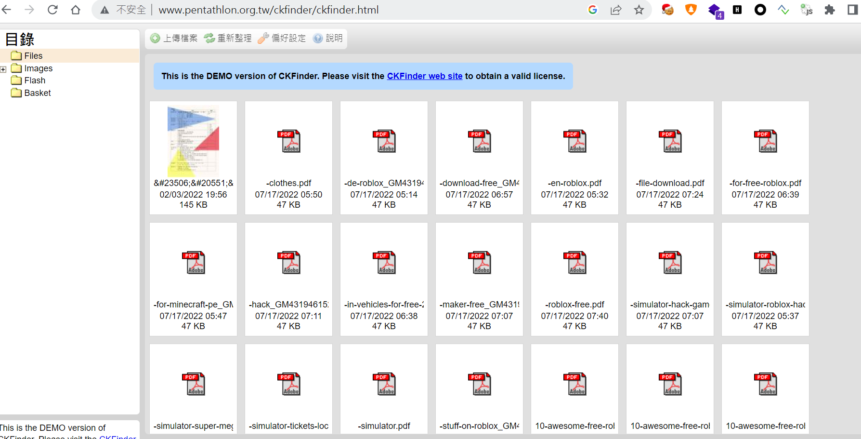Bookmark this page with the star icon
861x439 pixels.
pyautogui.click(x=639, y=10)
